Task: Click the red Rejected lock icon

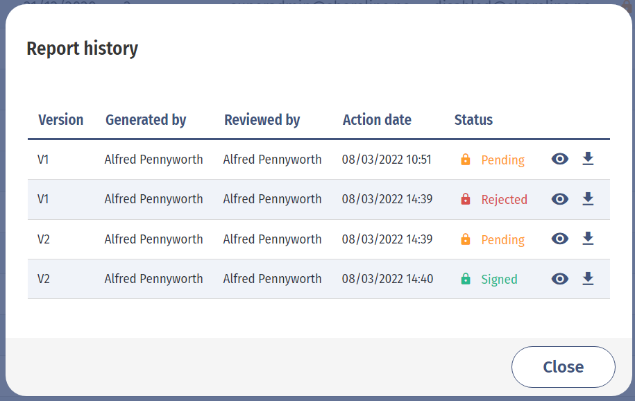Action: pos(466,199)
